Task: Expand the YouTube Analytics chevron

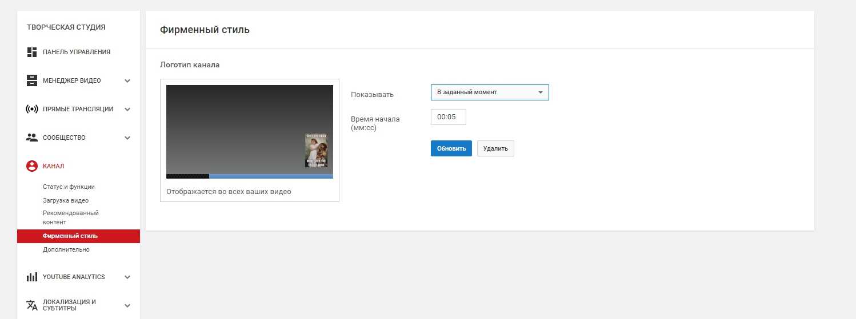Action: (127, 277)
